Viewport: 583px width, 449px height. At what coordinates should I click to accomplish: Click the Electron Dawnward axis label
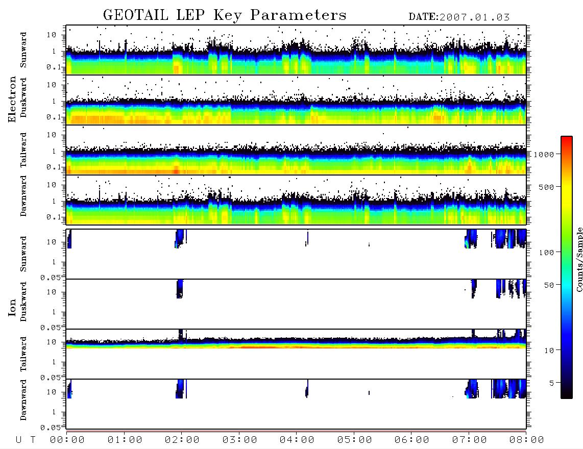click(x=23, y=196)
